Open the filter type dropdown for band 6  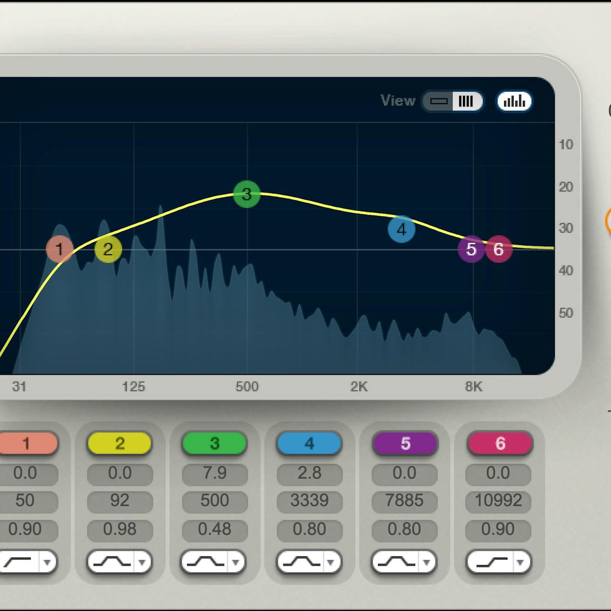click(x=522, y=563)
